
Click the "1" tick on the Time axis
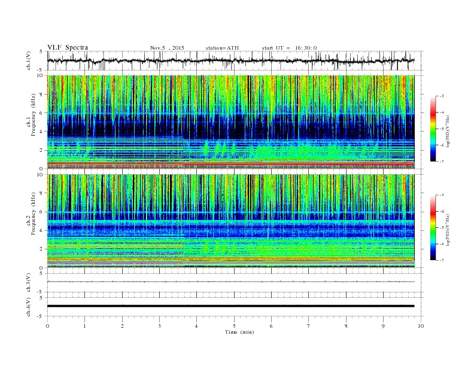84,326
